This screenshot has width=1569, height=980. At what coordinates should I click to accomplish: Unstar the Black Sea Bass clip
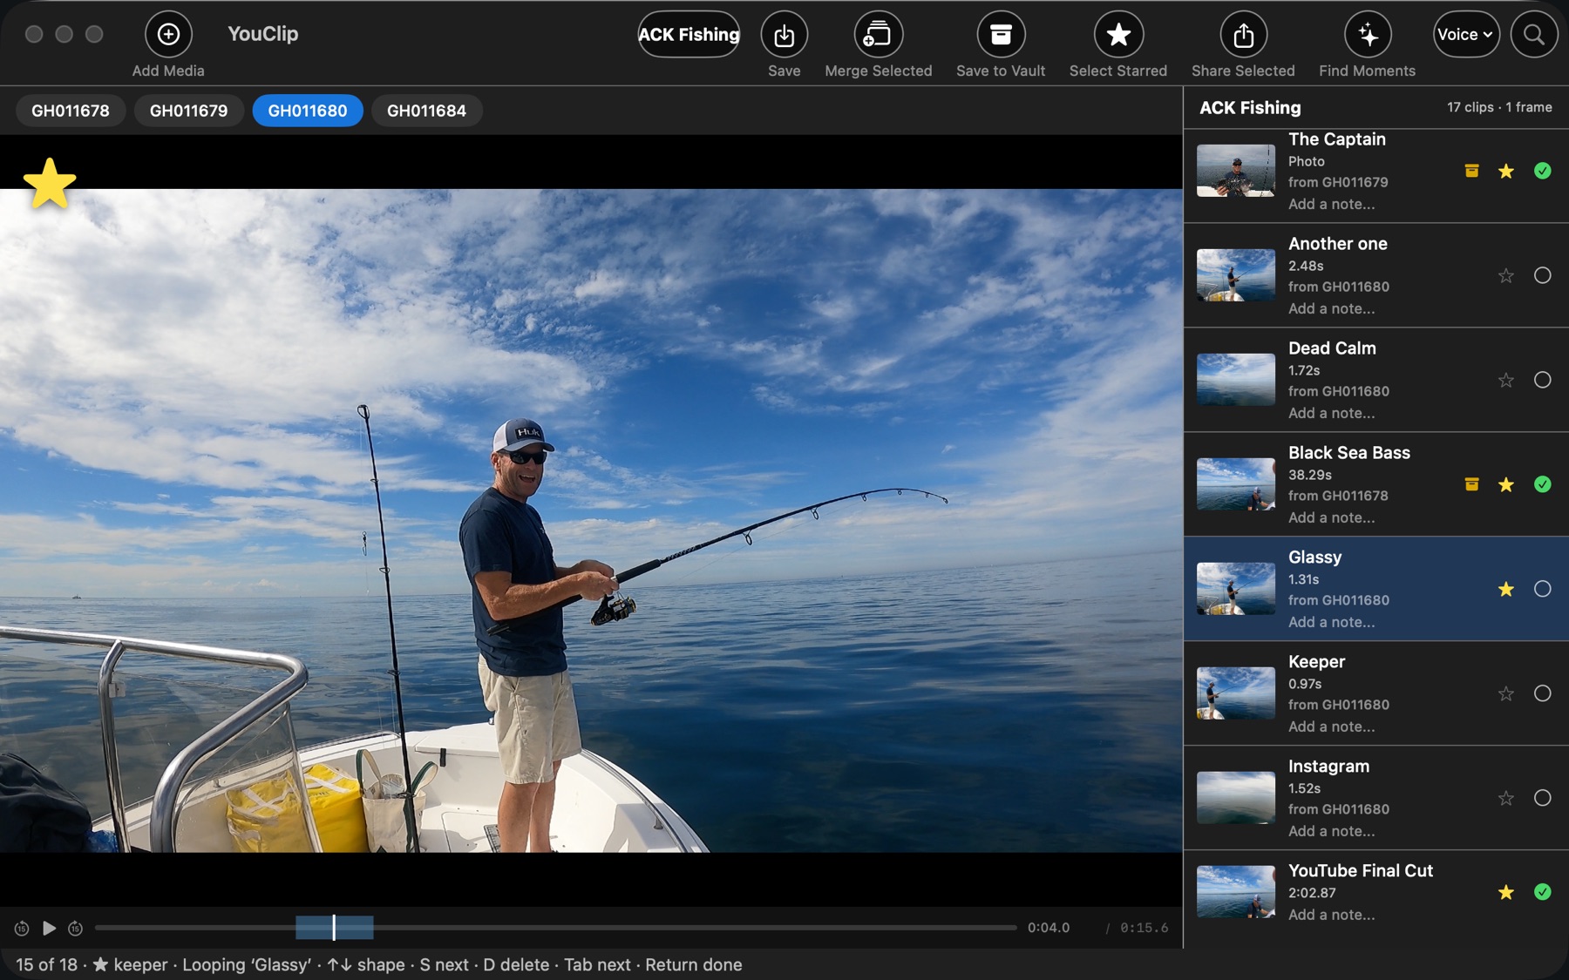[x=1506, y=484]
